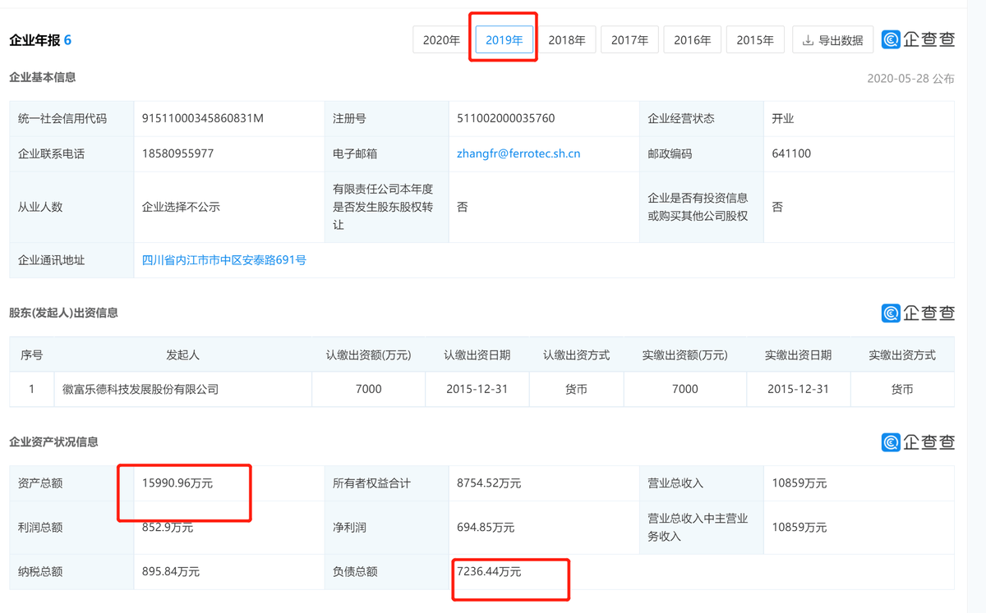
Task: Open the 2015年 report tab
Action: coord(755,40)
